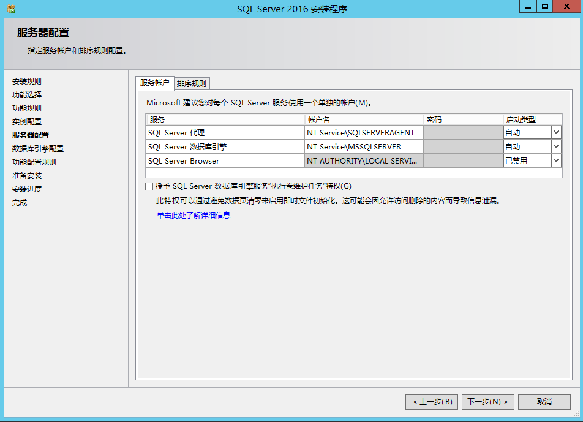The image size is (583, 422).
Task: Switch to the 服务帐户 tab
Action: point(155,83)
